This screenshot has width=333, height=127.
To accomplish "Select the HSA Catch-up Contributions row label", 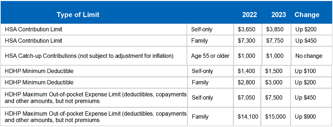I will tap(89, 56).
